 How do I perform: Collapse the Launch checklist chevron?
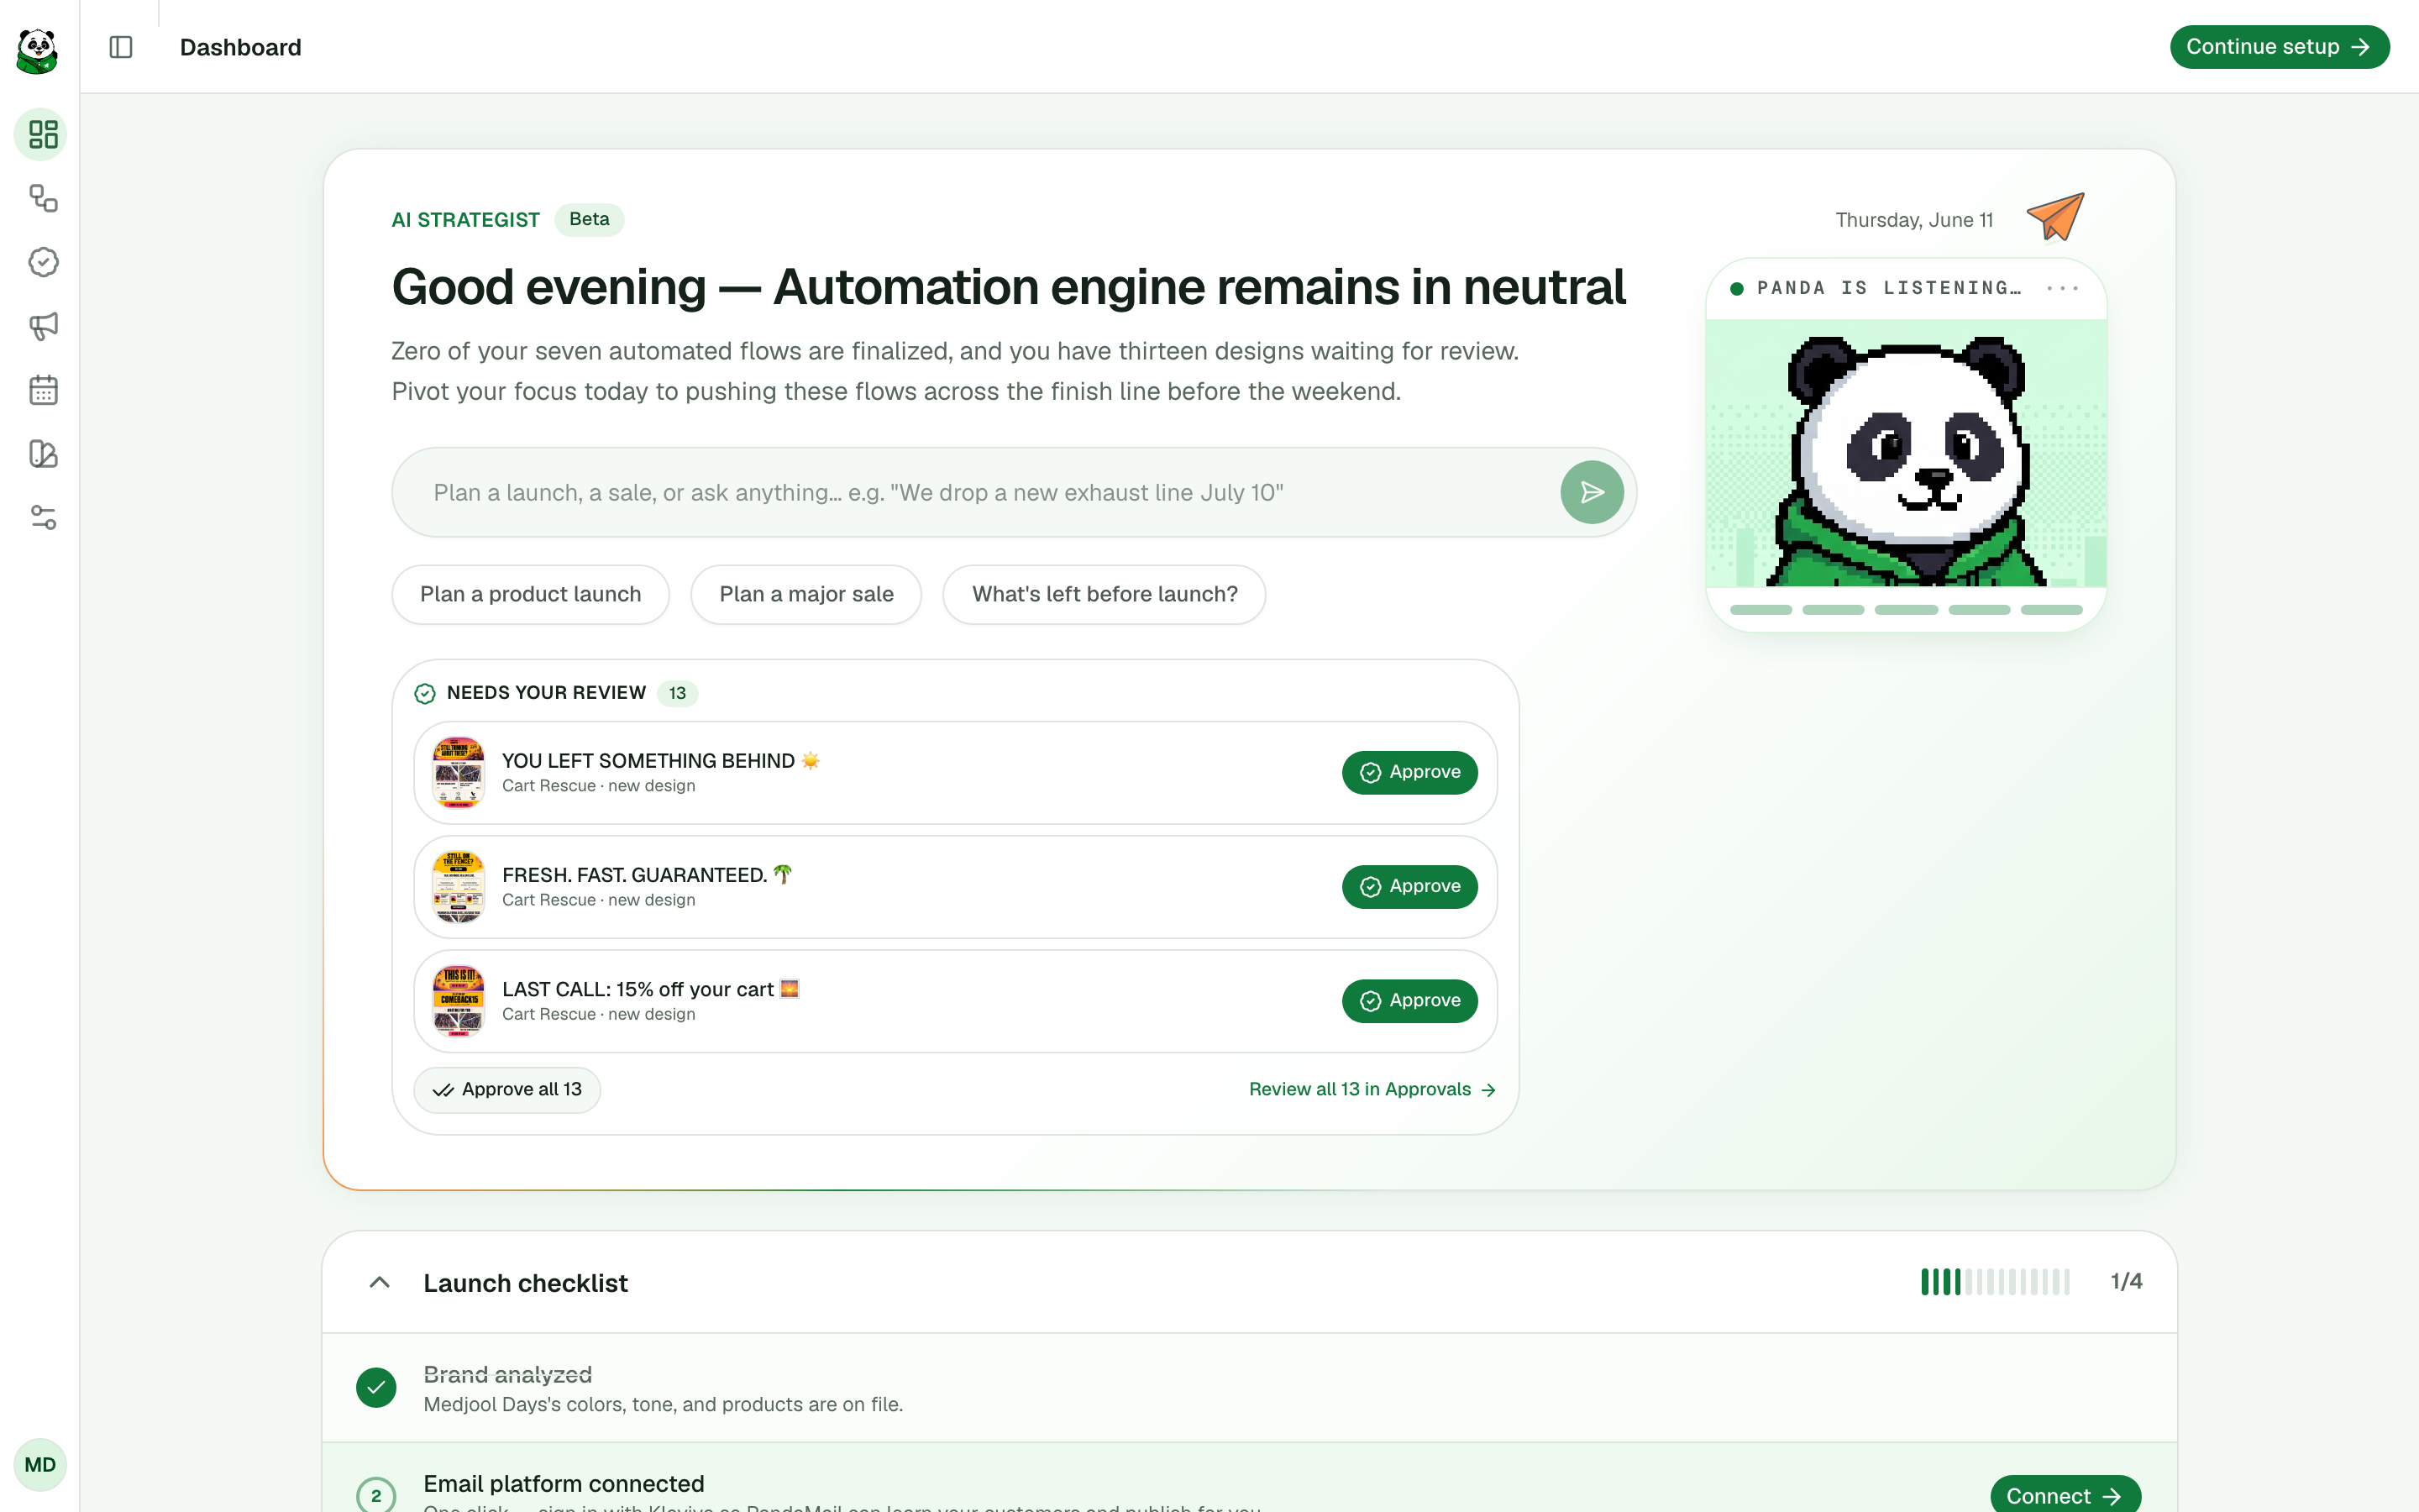pos(379,1282)
